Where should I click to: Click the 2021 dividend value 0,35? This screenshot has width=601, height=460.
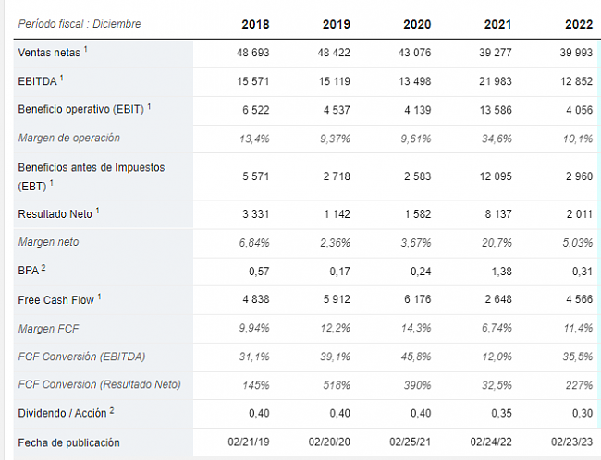coord(502,413)
